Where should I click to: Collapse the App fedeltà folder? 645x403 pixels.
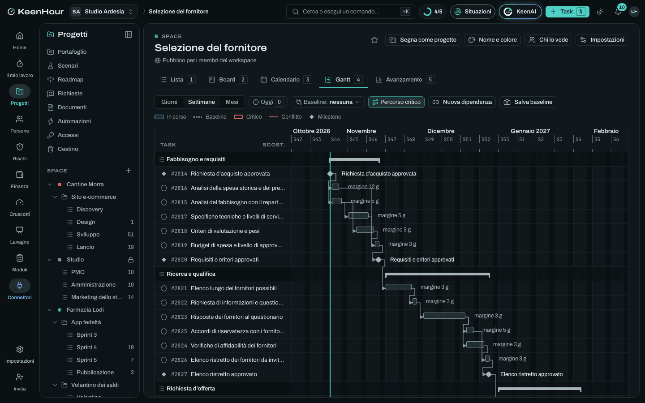pos(55,322)
